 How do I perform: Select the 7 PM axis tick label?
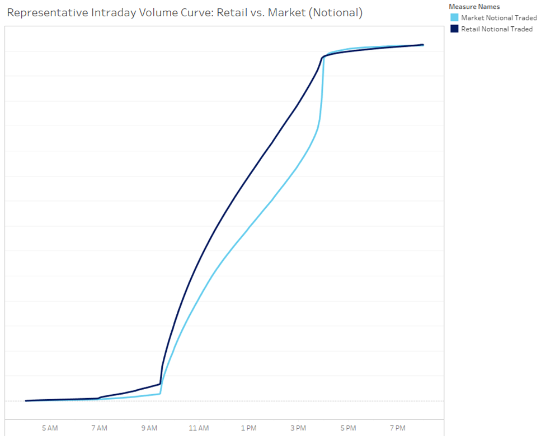pos(397,428)
